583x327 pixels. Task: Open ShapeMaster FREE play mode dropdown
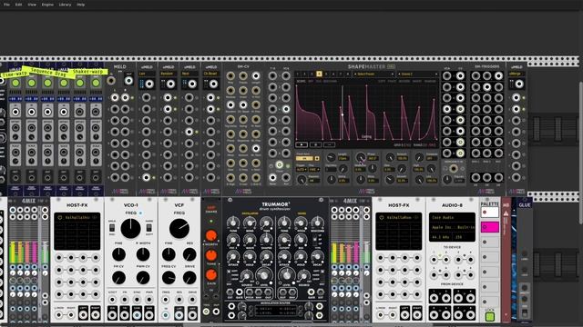pos(314,170)
